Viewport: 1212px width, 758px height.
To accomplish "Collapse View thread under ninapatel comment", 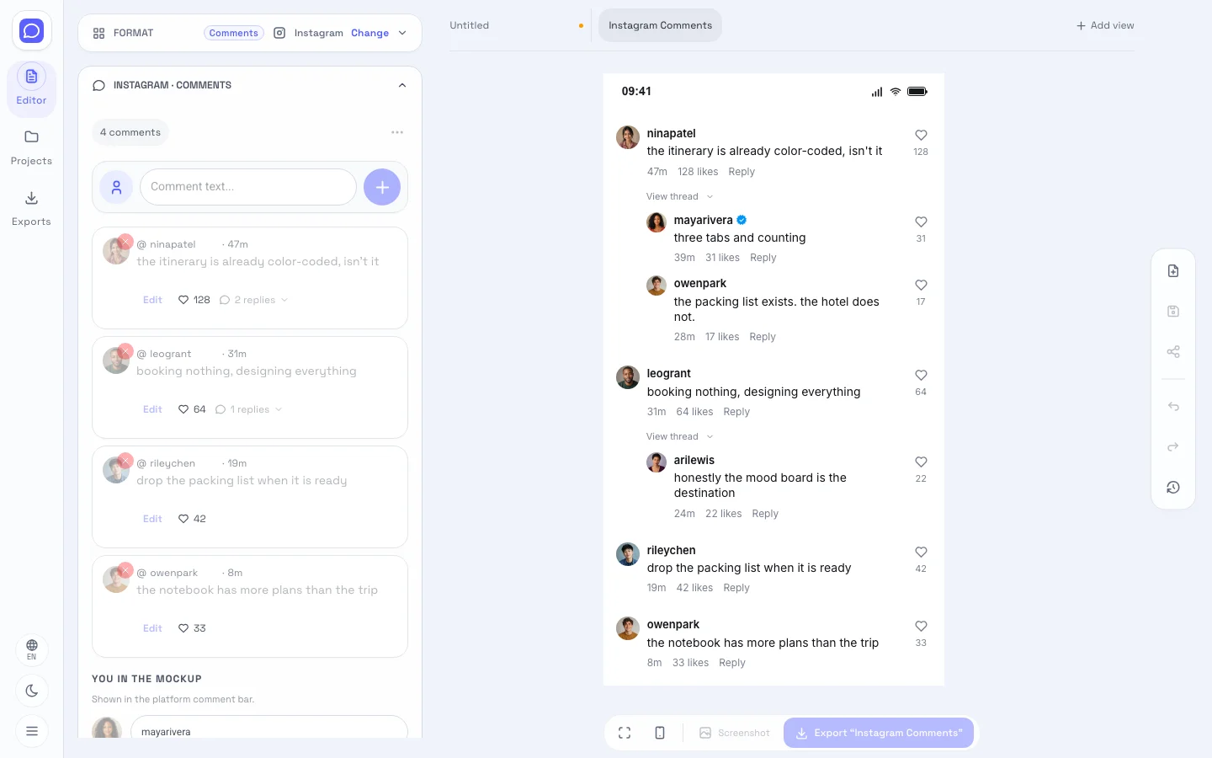I will pyautogui.click(x=680, y=196).
